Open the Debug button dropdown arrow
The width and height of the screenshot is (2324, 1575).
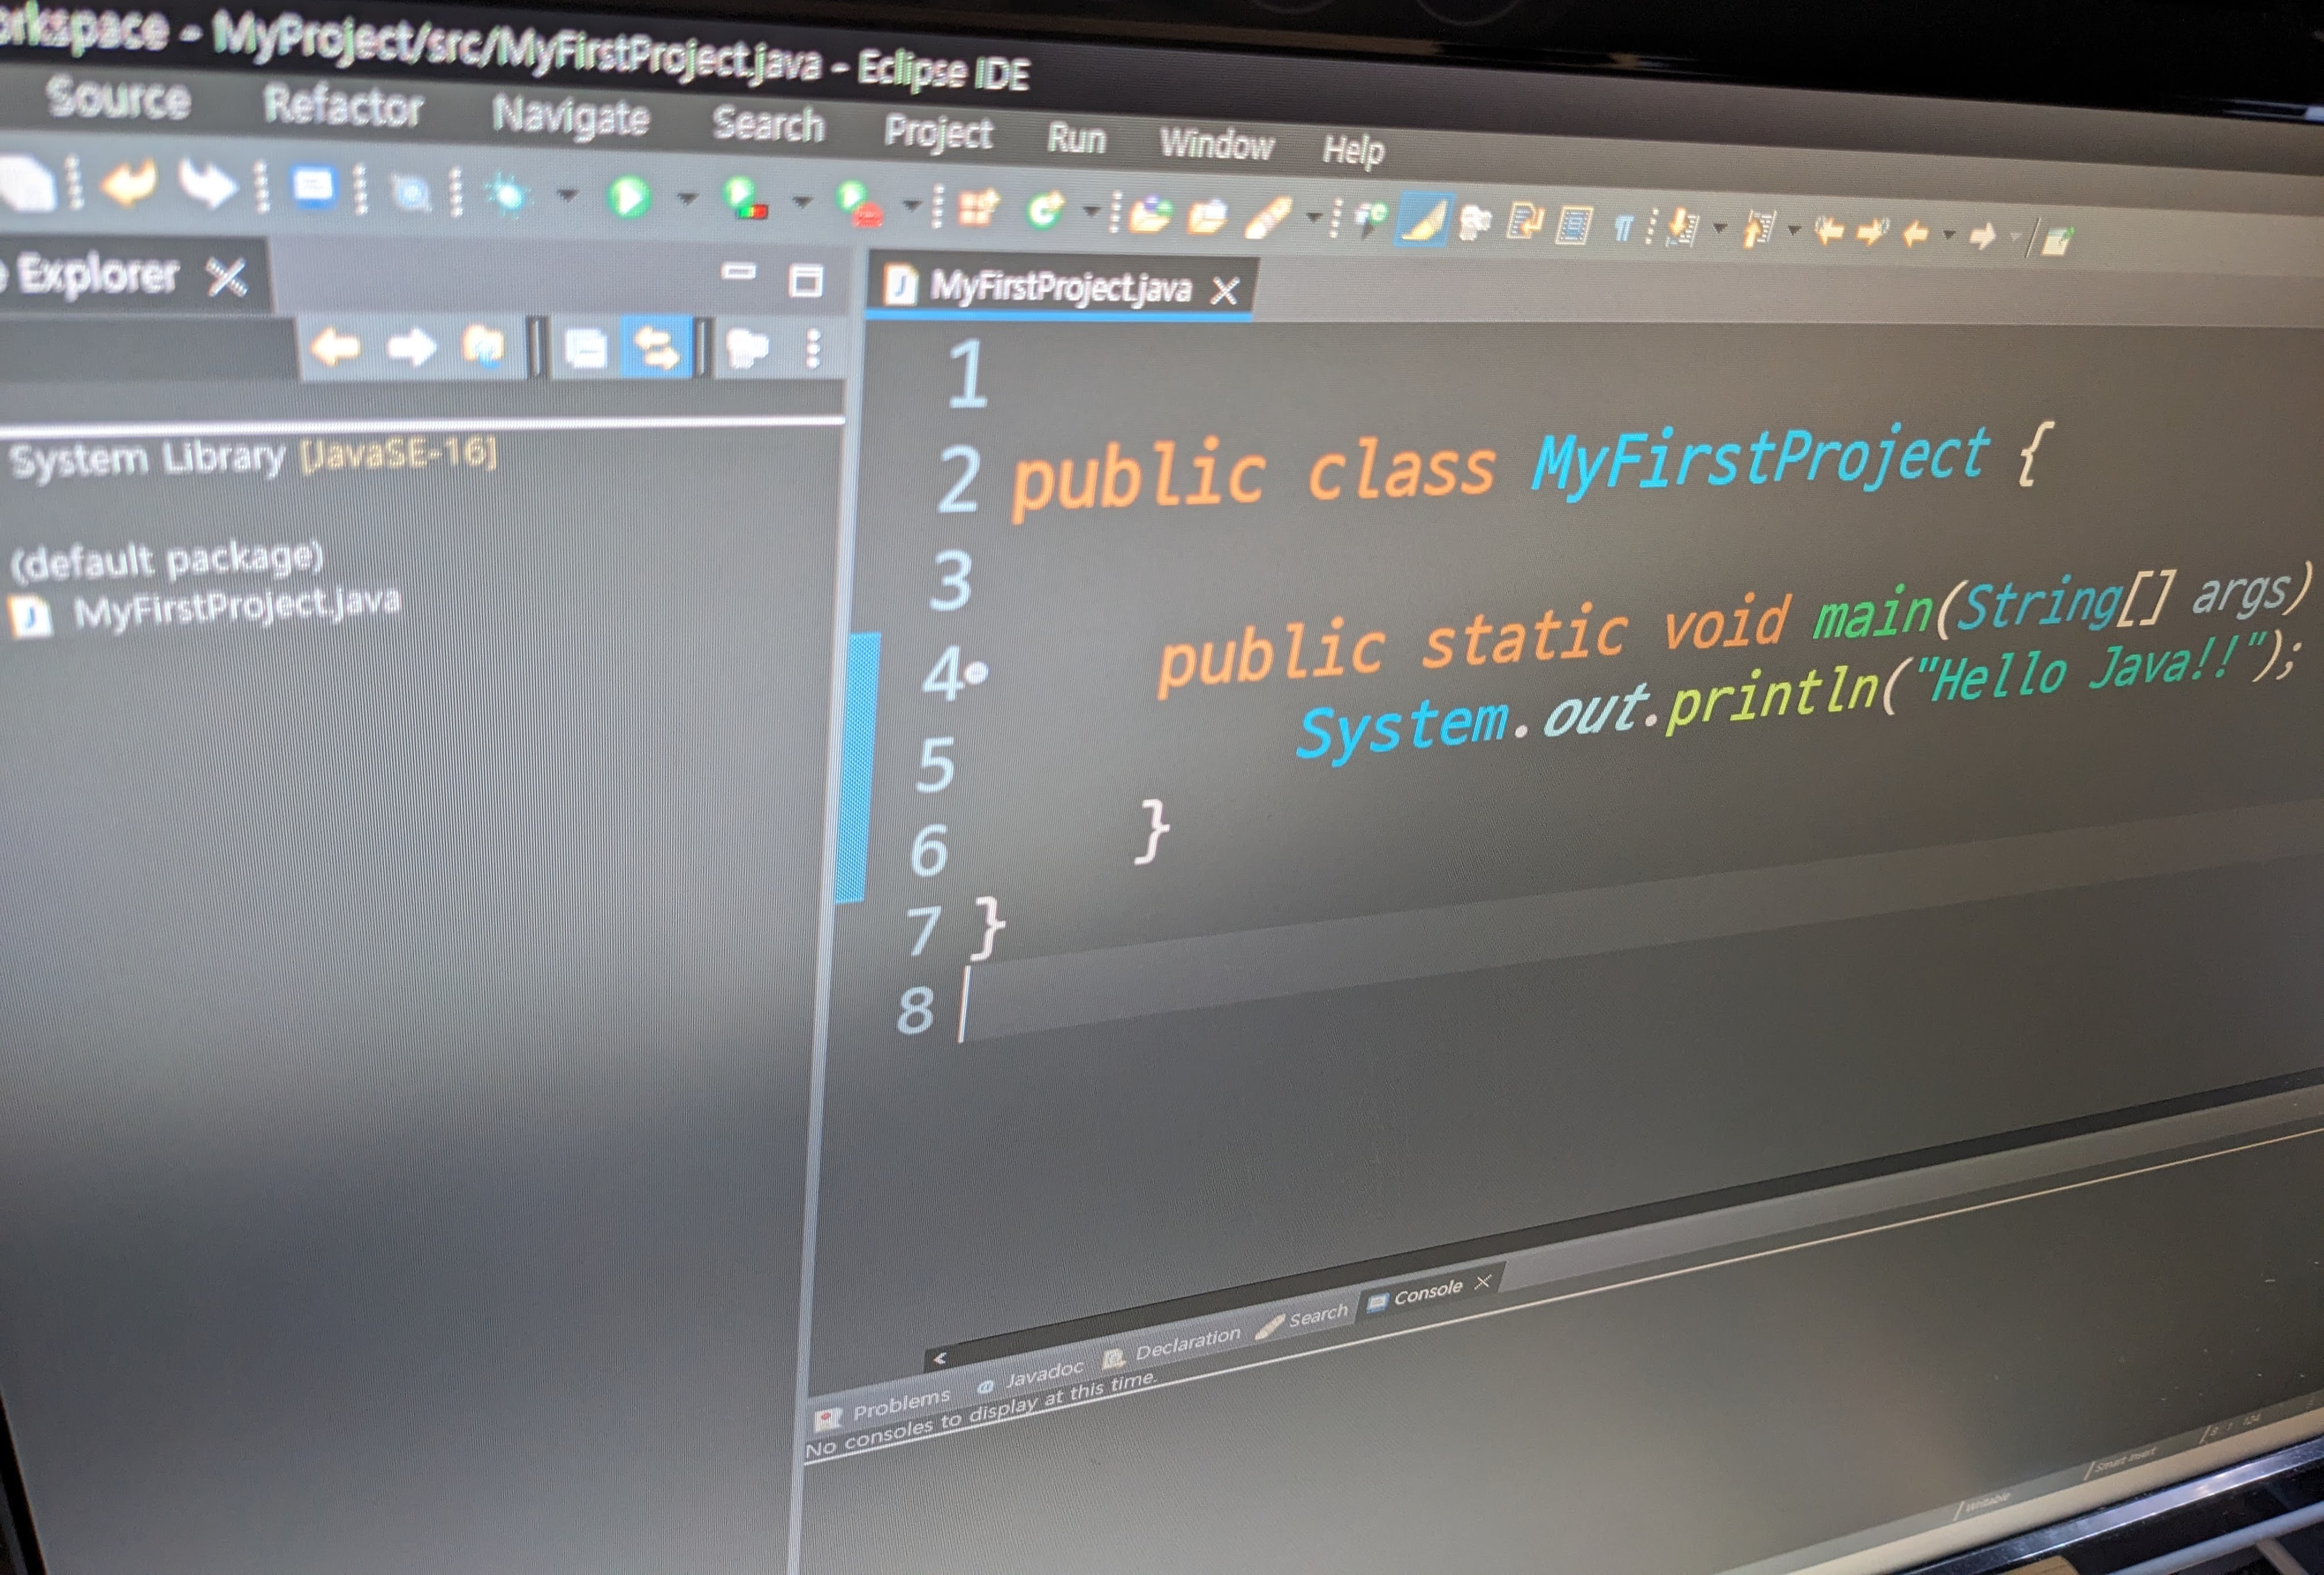pyautogui.click(x=567, y=194)
